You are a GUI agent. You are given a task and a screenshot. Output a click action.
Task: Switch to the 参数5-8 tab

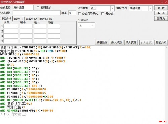coord(18,19)
